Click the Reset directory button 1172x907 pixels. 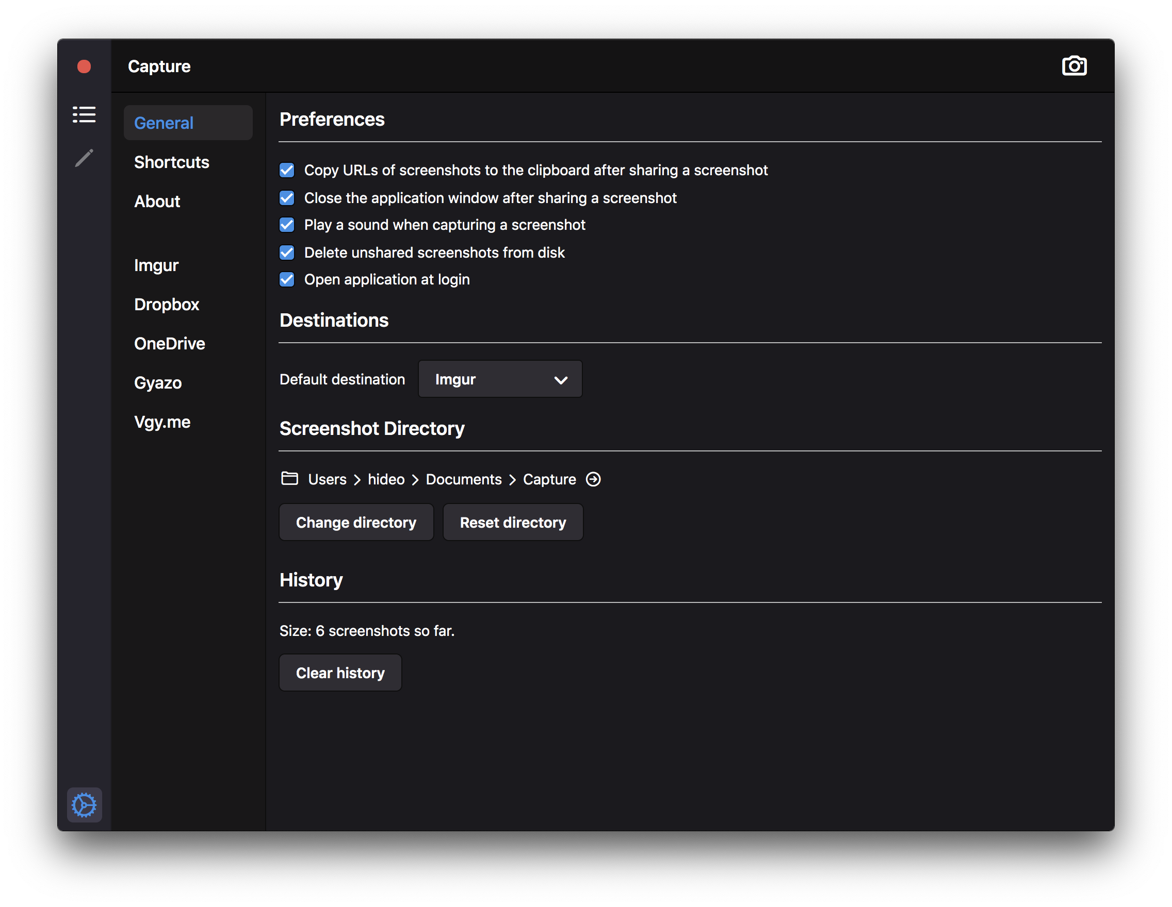click(x=512, y=522)
